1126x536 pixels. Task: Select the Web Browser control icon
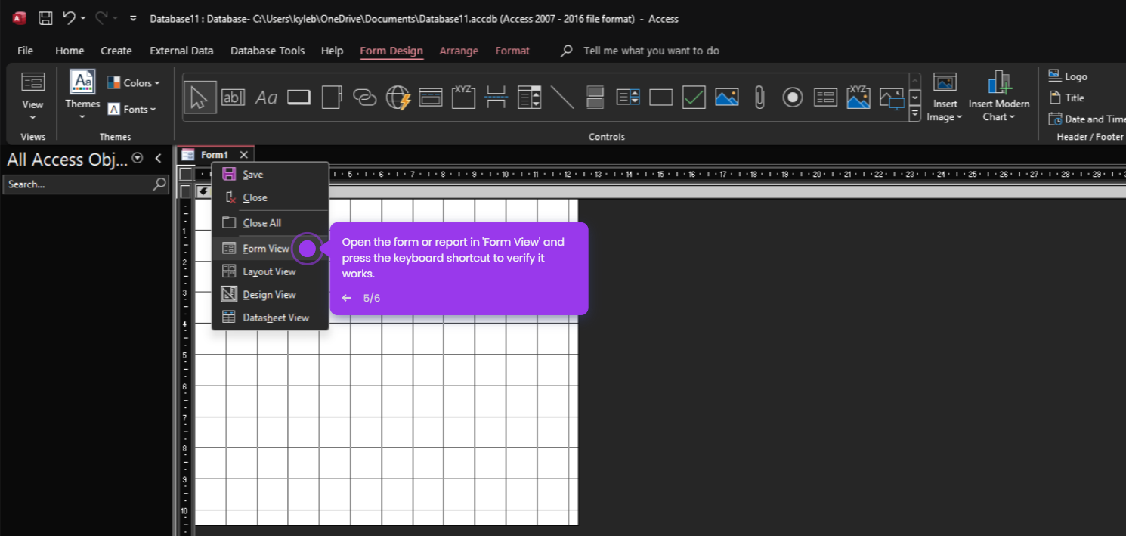[398, 97]
